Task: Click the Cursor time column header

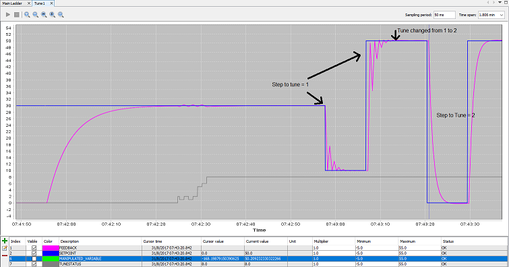Action: click(x=172, y=241)
